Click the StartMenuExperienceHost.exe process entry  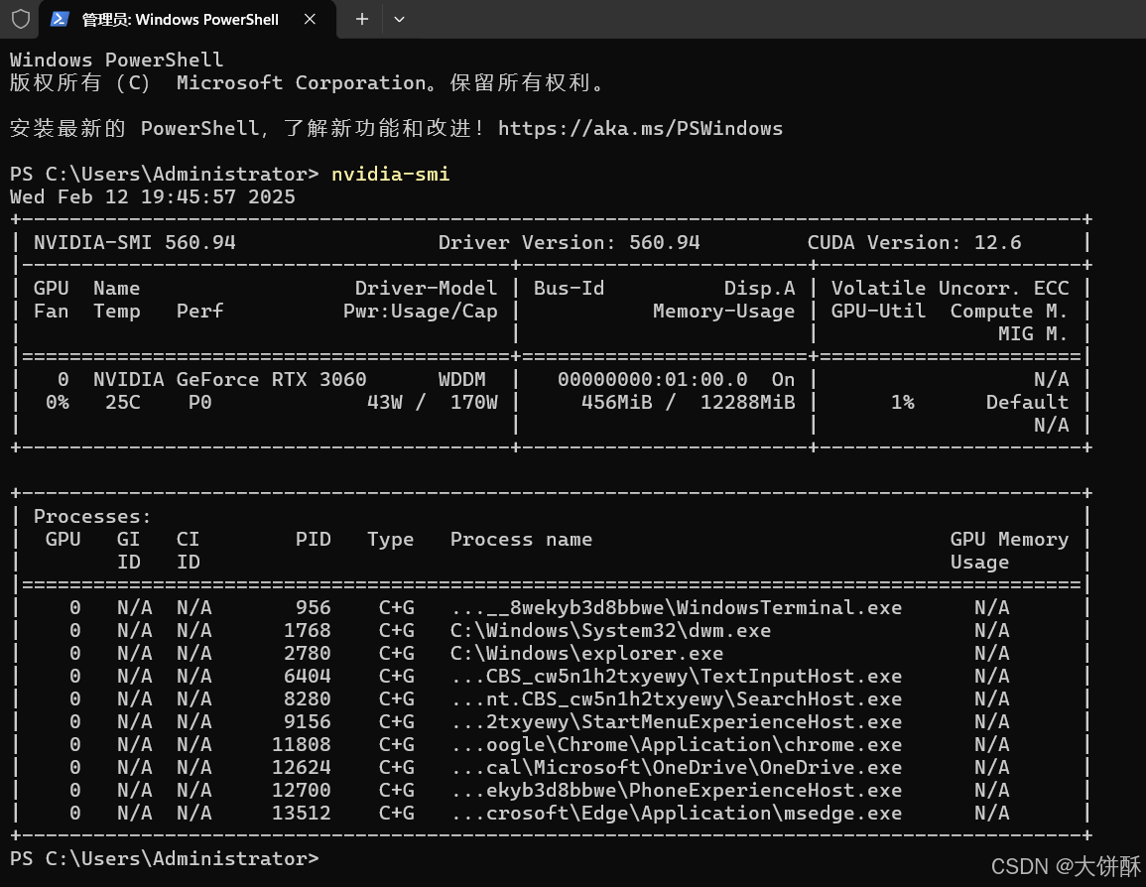click(x=676, y=722)
